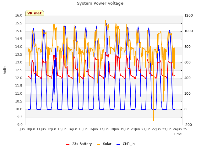
Task: Click the 16.0 left axis tick label
Action: (19, 15)
